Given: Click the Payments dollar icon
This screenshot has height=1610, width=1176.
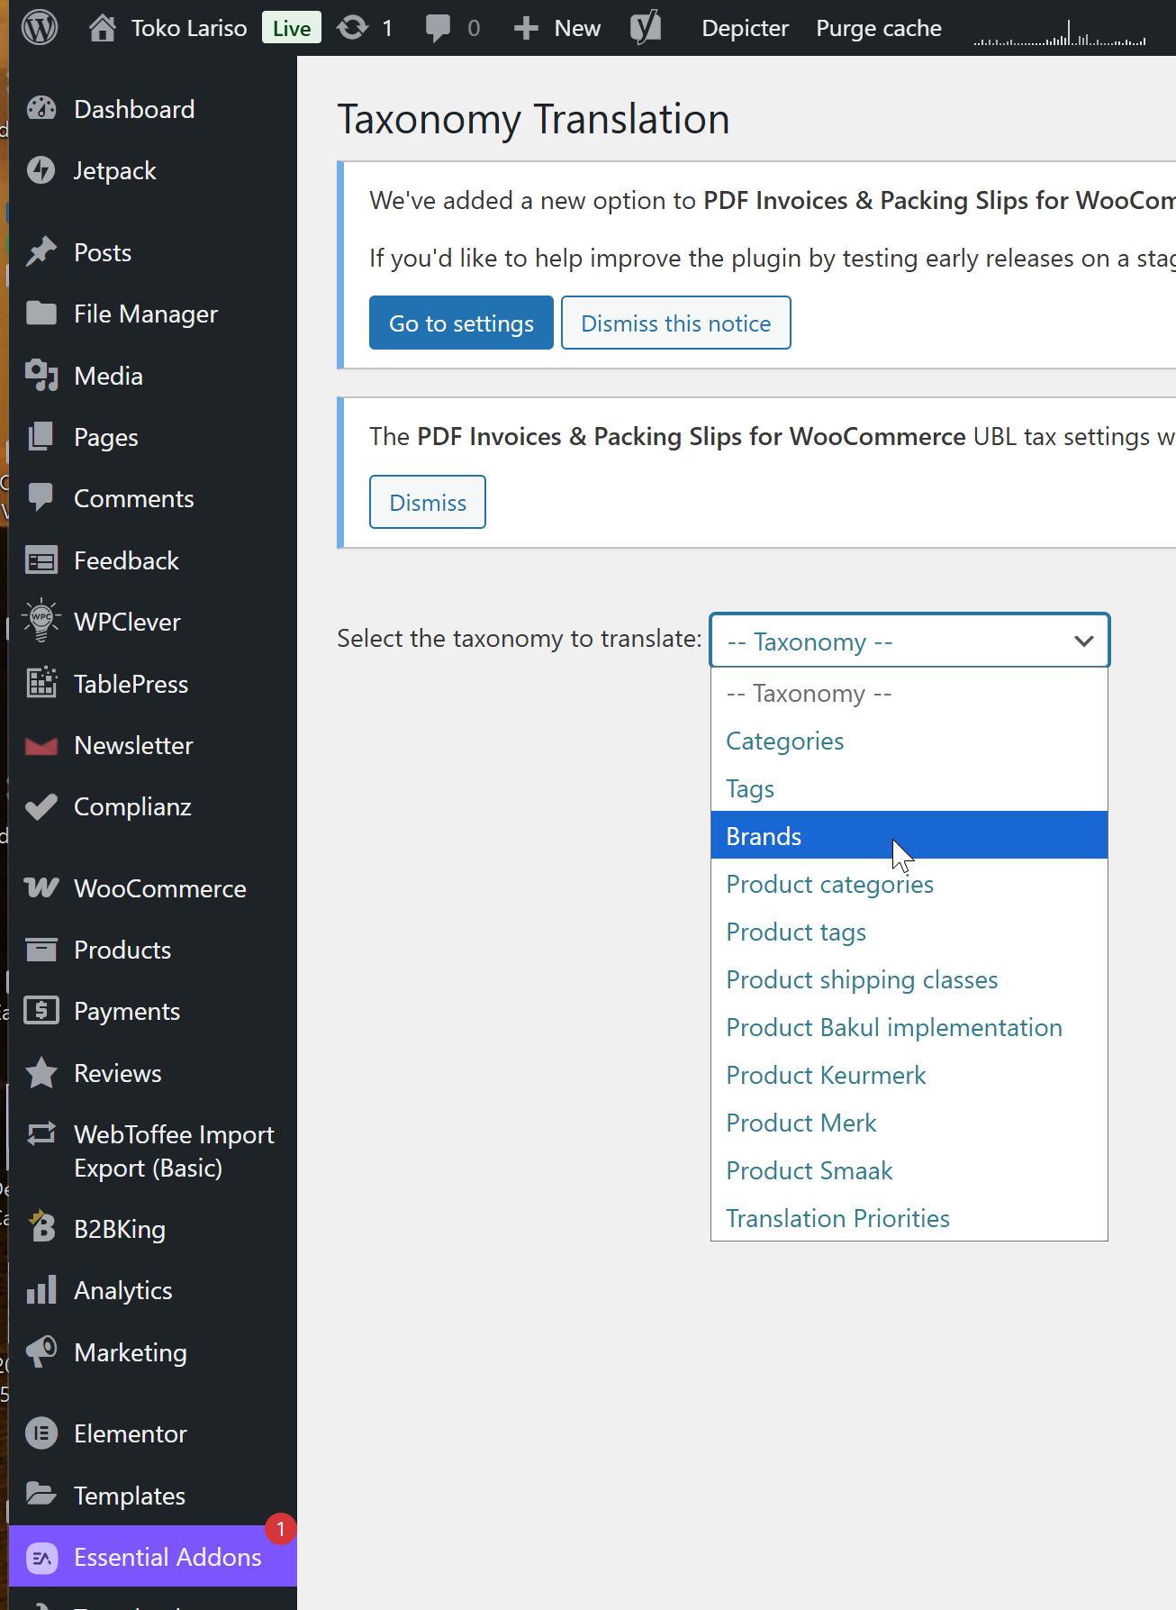Looking at the screenshot, I should [41, 1011].
